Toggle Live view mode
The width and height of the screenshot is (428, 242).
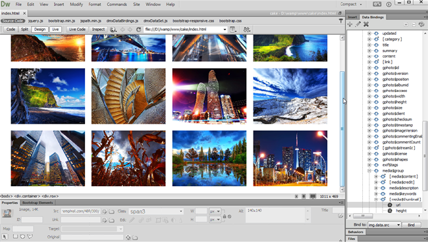pos(55,30)
